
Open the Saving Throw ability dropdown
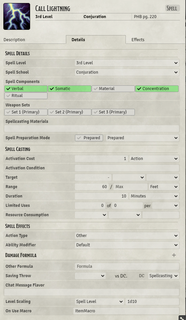90,276
